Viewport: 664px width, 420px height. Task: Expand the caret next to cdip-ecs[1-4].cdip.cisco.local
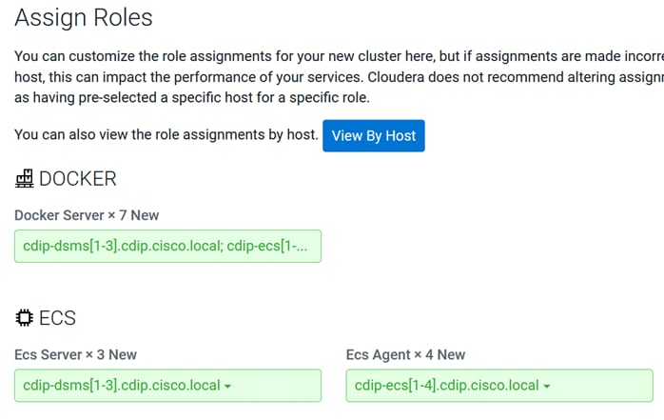point(547,386)
